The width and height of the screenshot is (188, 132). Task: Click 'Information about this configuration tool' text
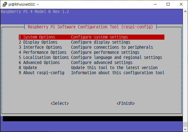coord(118,73)
